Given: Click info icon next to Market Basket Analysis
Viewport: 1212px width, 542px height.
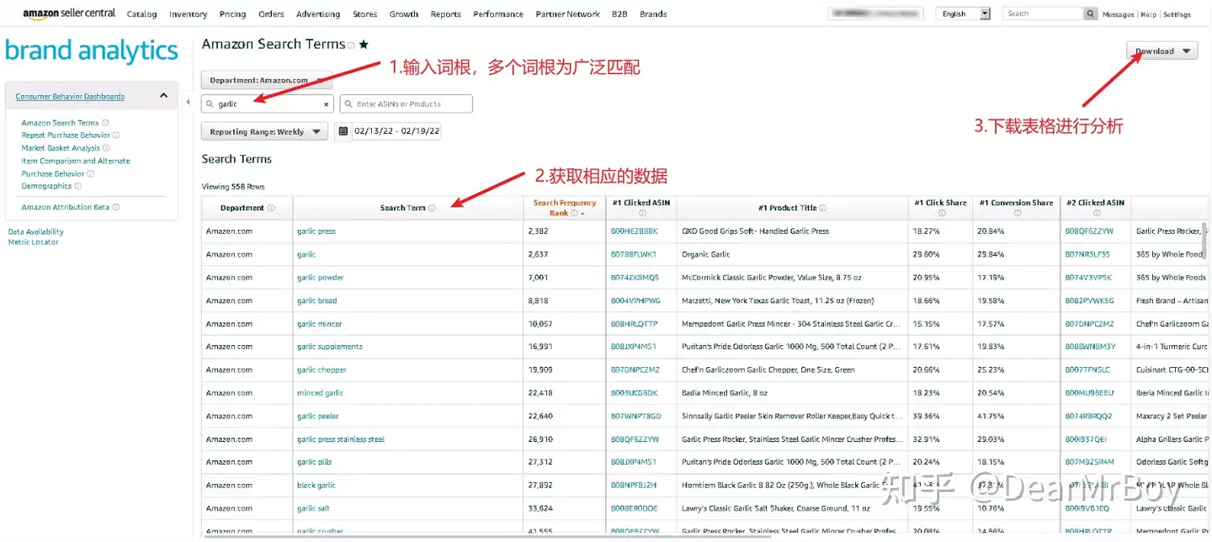Looking at the screenshot, I should click(x=106, y=148).
